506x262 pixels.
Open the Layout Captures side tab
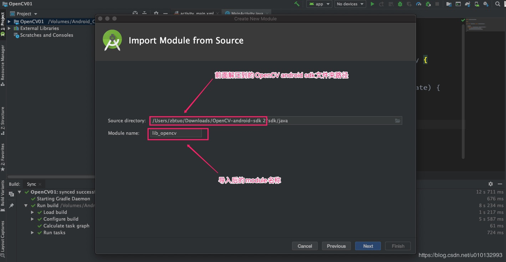[x=3, y=239]
